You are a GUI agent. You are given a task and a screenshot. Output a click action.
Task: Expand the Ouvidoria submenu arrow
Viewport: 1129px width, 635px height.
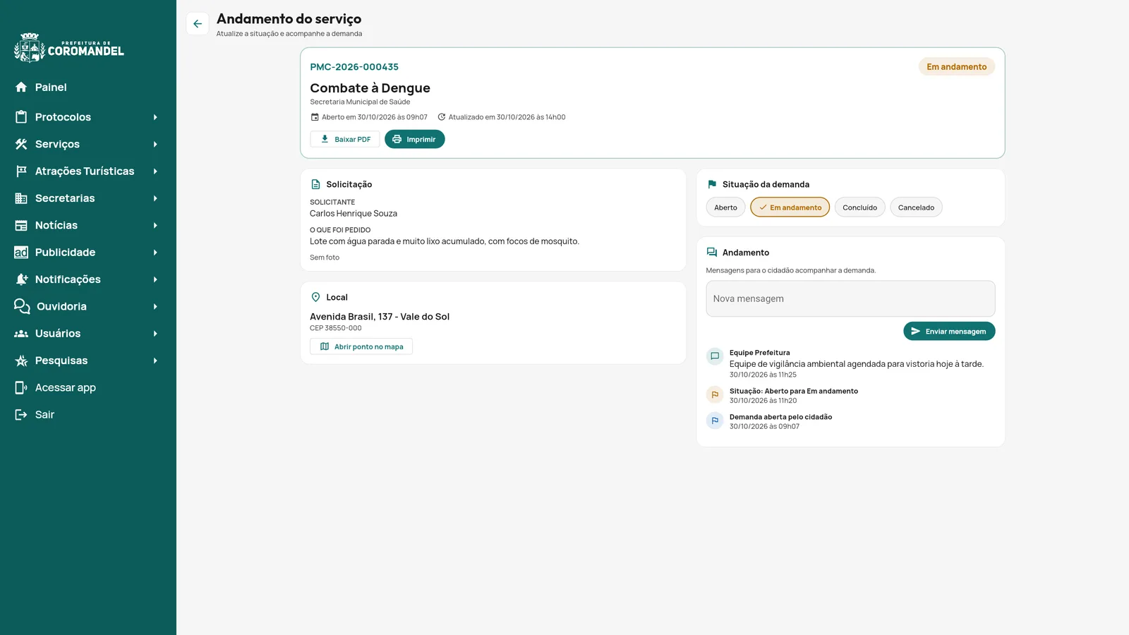(155, 306)
